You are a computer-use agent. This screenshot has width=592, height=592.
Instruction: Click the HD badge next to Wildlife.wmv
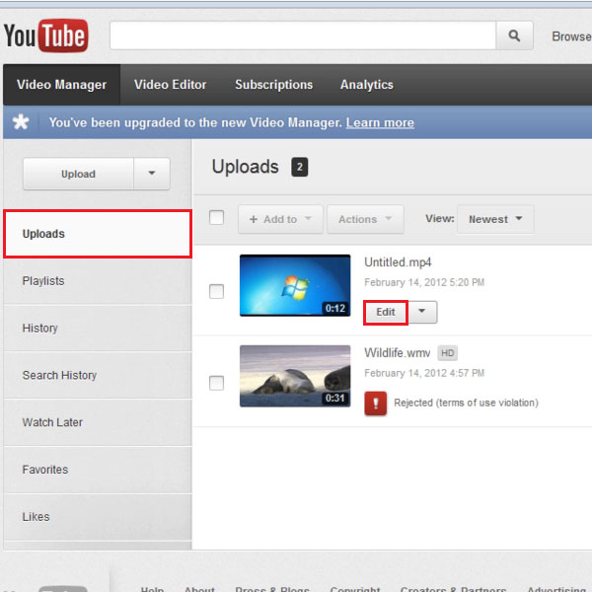pos(447,353)
